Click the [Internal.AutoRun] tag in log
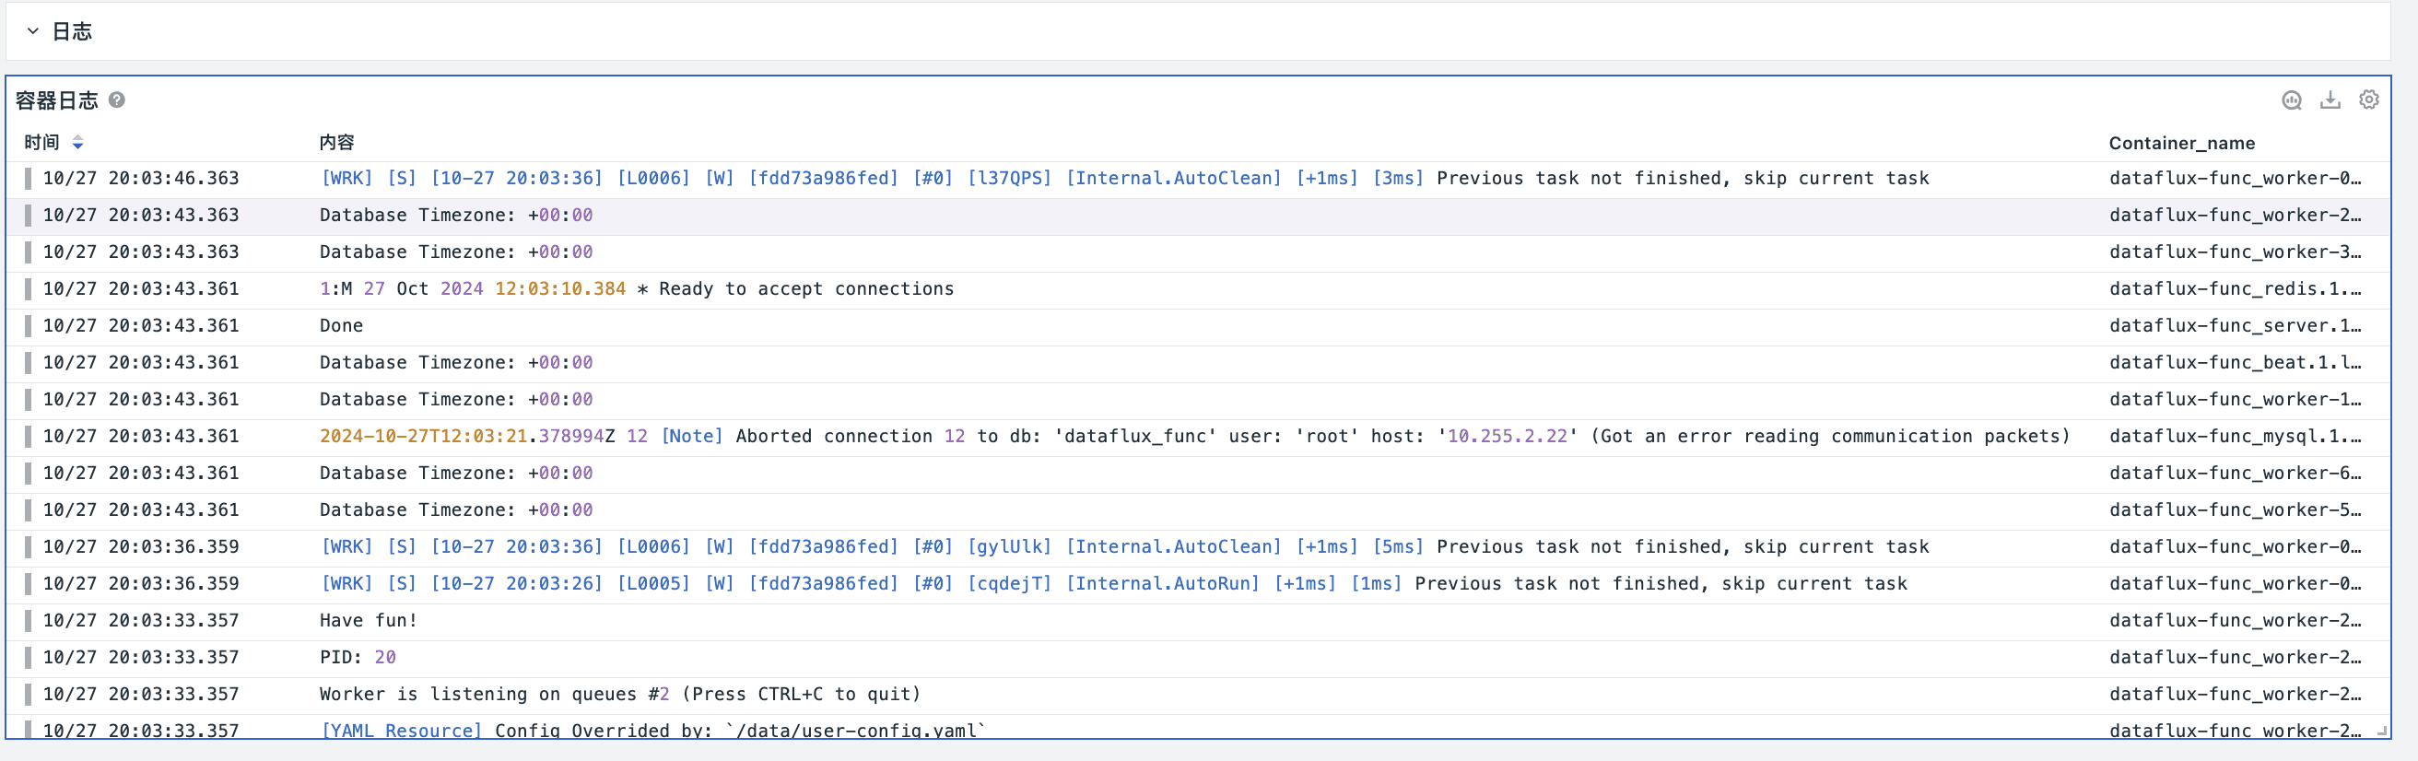The width and height of the screenshot is (2418, 761). point(1162,584)
